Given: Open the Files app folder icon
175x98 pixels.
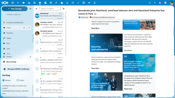Looking at the screenshot, I should coord(23,3).
